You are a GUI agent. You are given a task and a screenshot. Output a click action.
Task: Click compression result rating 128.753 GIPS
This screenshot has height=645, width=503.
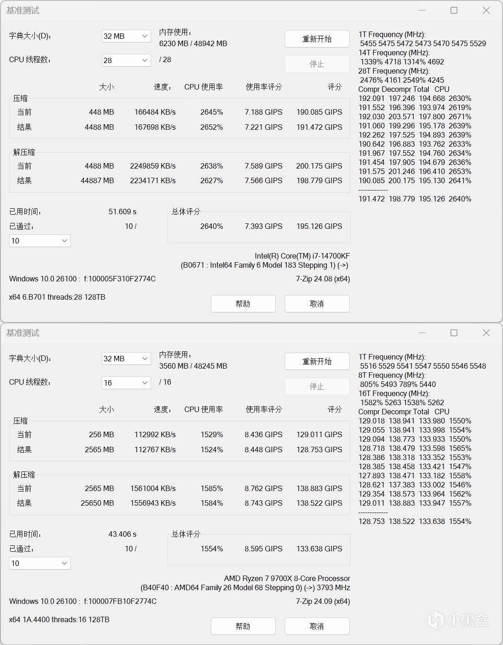319,449
